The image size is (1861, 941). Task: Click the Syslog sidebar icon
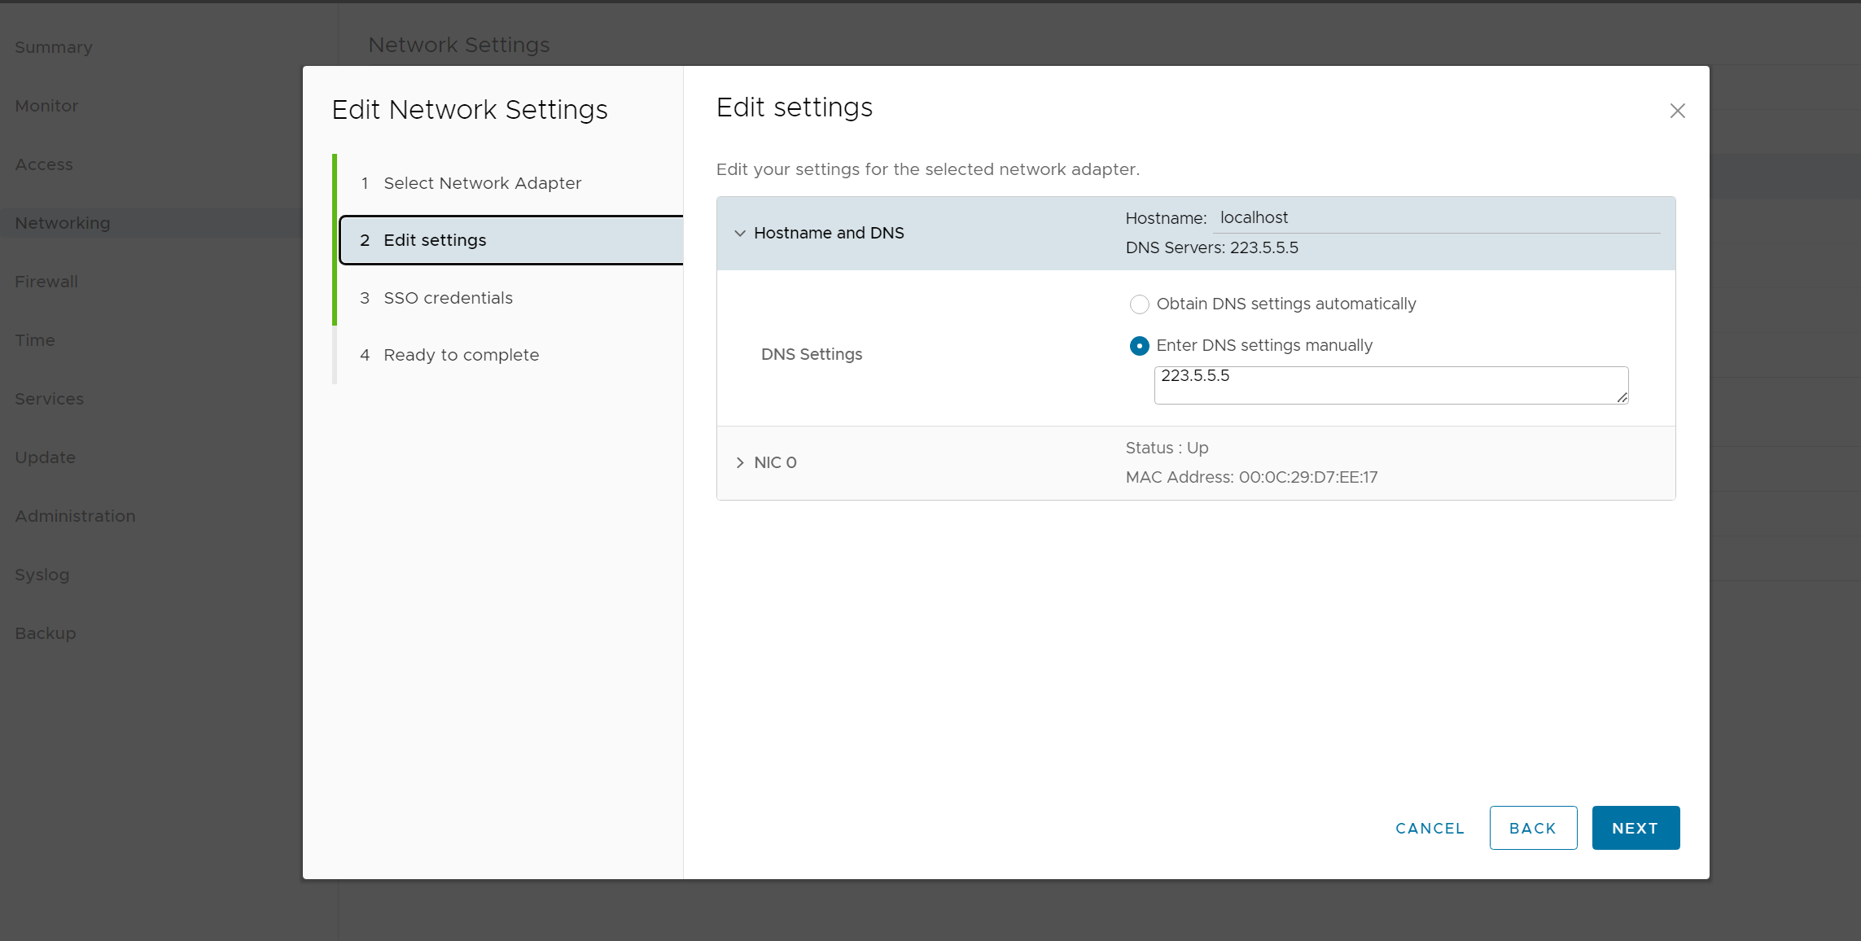[x=43, y=574]
